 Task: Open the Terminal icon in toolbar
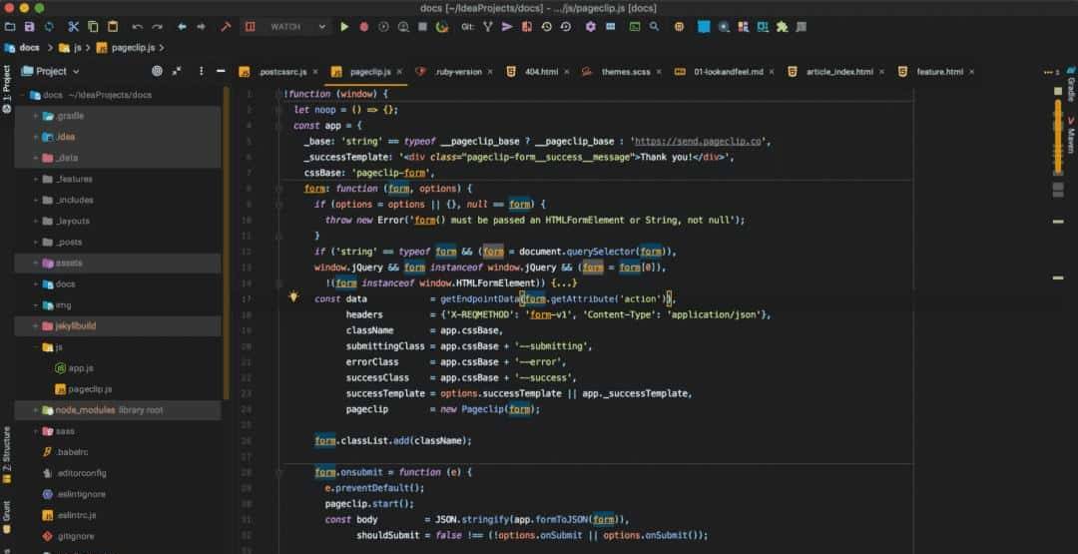[x=635, y=27]
